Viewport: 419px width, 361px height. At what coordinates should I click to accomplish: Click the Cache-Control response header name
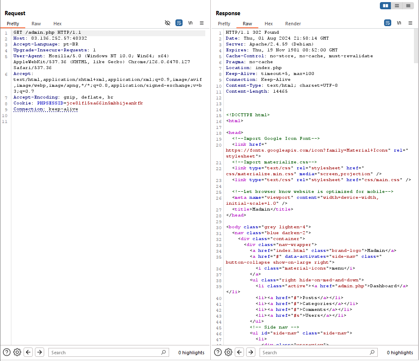(245, 56)
